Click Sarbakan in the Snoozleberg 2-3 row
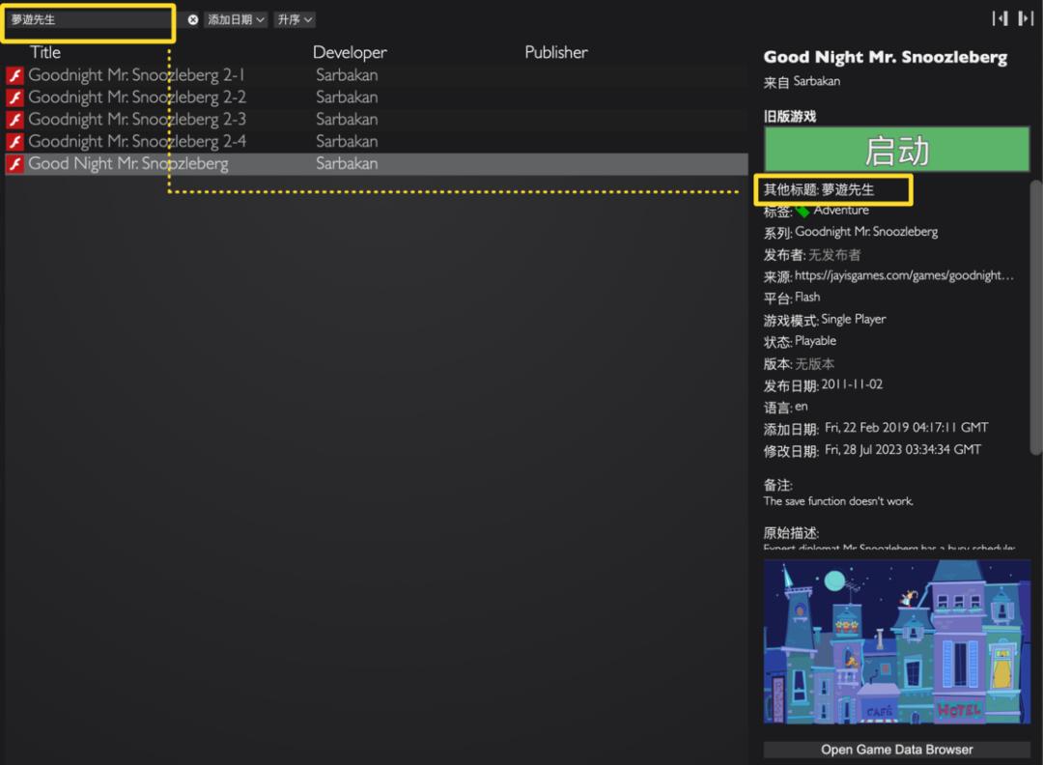 tap(347, 120)
